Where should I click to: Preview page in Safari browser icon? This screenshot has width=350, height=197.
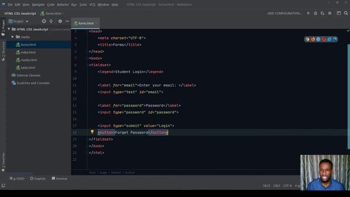coord(318,39)
